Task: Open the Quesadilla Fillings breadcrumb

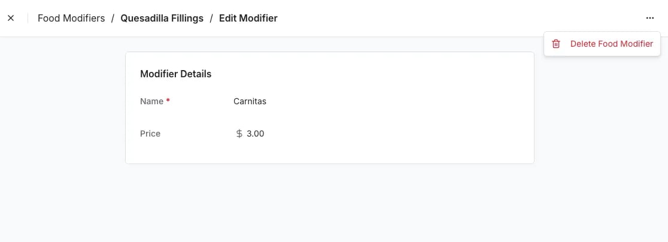Action: (x=162, y=19)
